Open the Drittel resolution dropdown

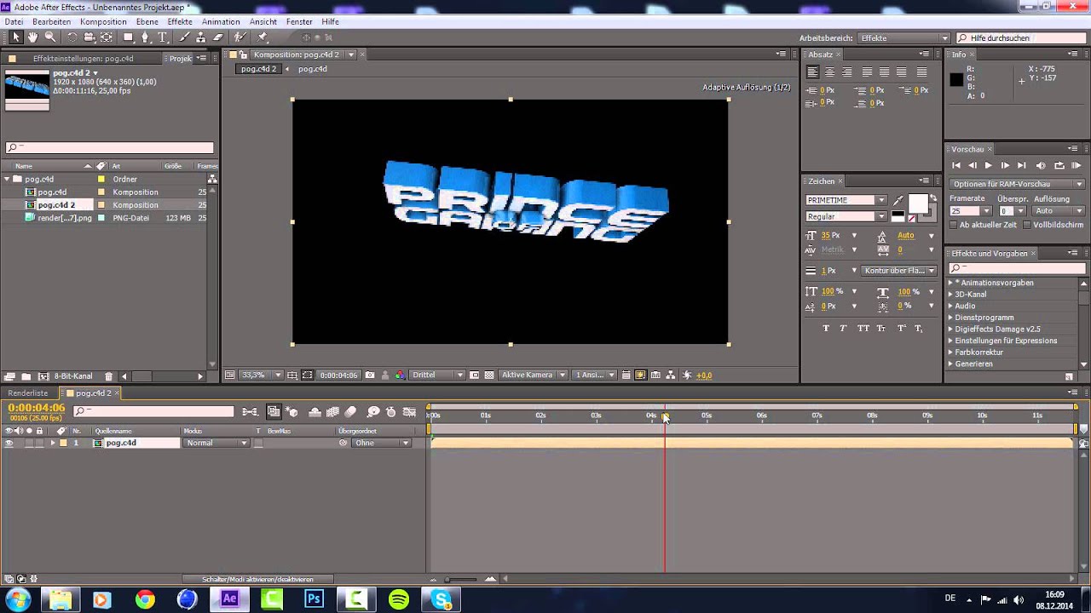(x=438, y=375)
